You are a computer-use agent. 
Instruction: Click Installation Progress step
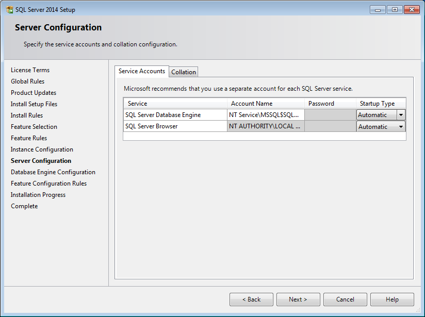coord(38,195)
